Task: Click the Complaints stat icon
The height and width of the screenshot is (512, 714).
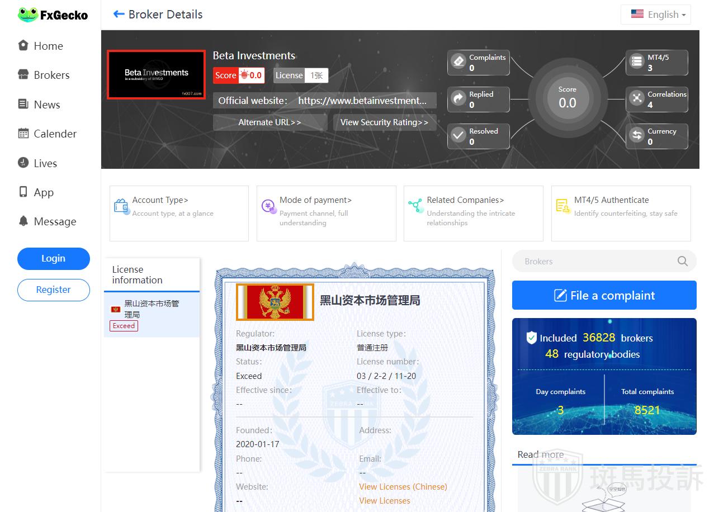Action: click(x=458, y=61)
